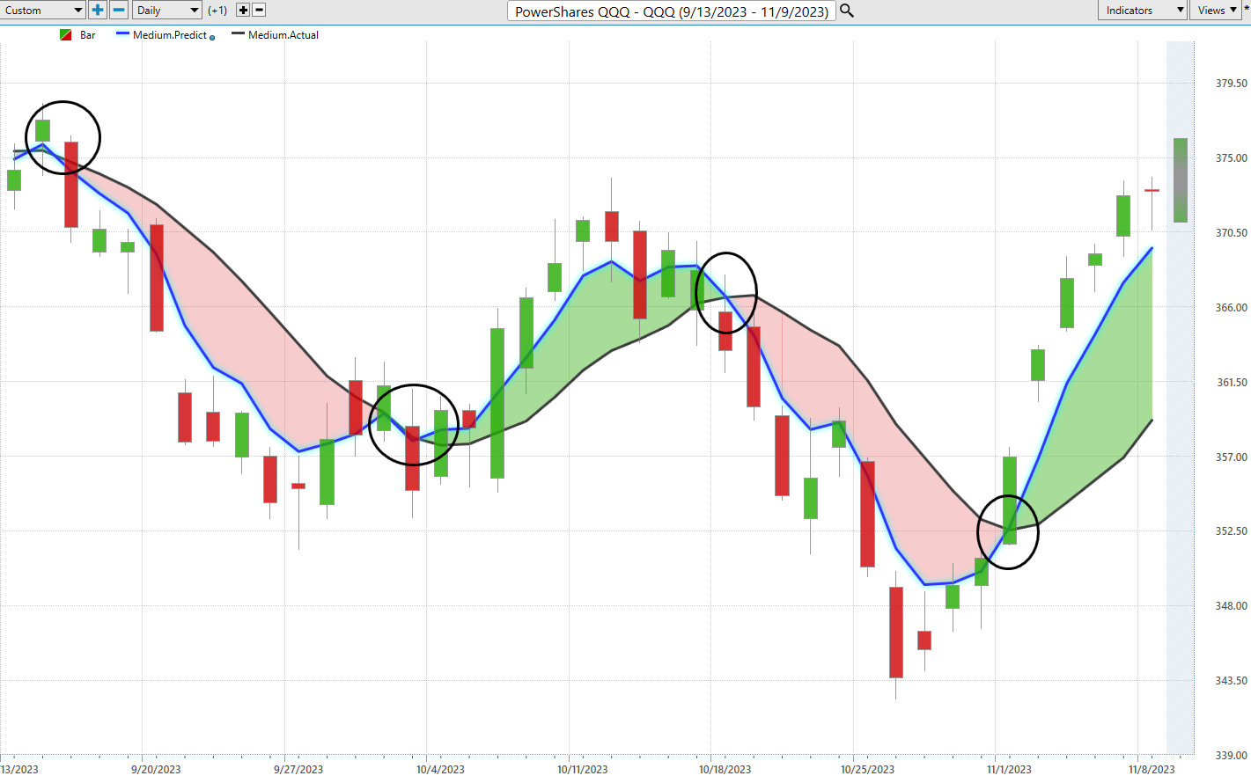Image resolution: width=1251 pixels, height=783 pixels.
Task: Click the 357.00 price axis label
Action: (1231, 457)
